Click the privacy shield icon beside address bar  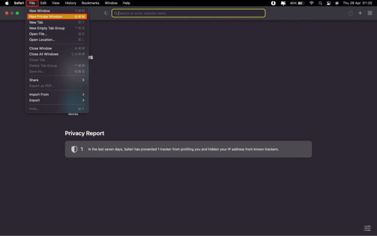(106, 13)
